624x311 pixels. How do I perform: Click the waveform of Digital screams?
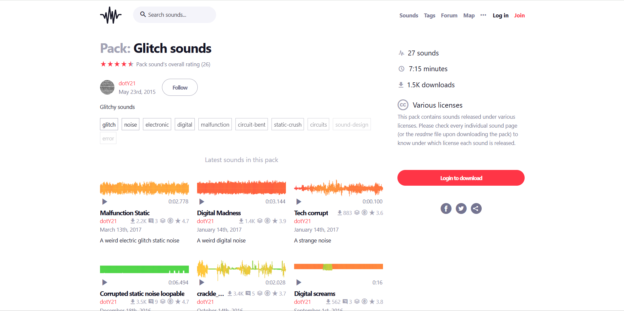[338, 266]
